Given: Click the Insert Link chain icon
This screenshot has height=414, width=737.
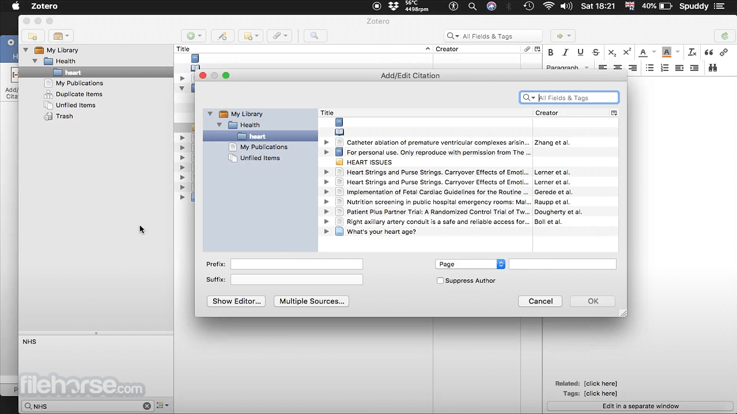Looking at the screenshot, I should click(724, 52).
